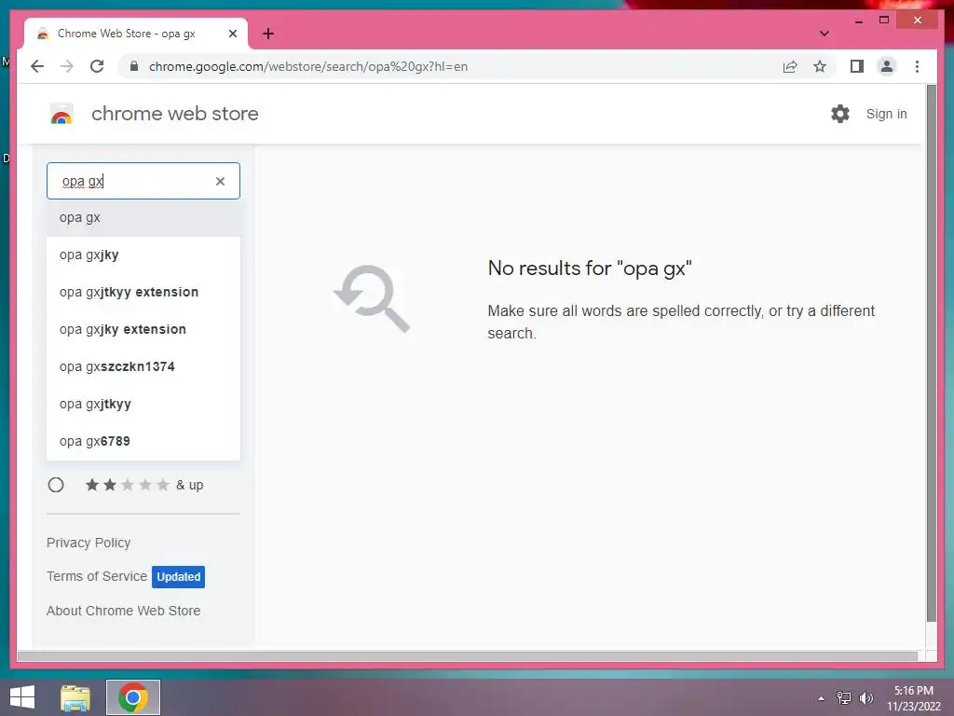Choose the "opa gxjky extension" suggestion
The height and width of the screenshot is (716, 954).
[143, 329]
